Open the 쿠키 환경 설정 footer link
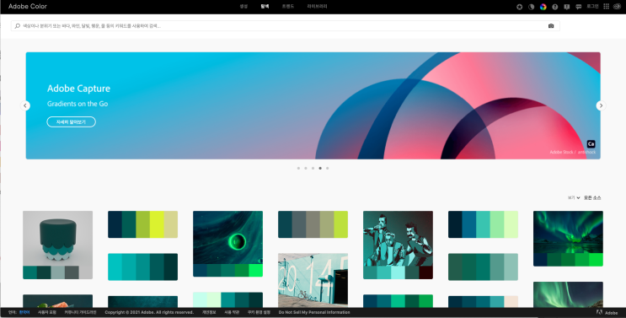The width and height of the screenshot is (626, 318). 259,312
